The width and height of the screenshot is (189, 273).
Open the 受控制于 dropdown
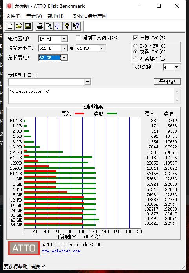click(87, 82)
